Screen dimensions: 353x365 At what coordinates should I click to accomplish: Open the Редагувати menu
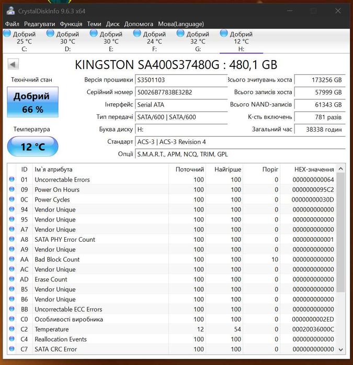tap(40, 24)
